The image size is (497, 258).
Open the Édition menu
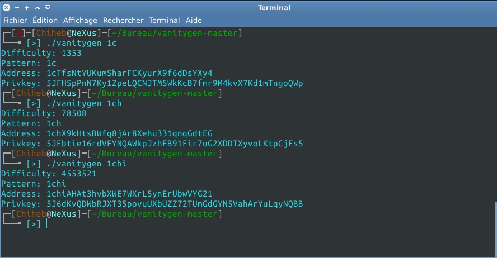pos(45,20)
